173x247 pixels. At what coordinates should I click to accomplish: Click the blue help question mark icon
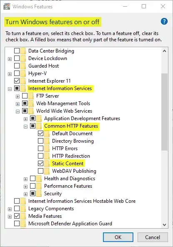coord(164,21)
